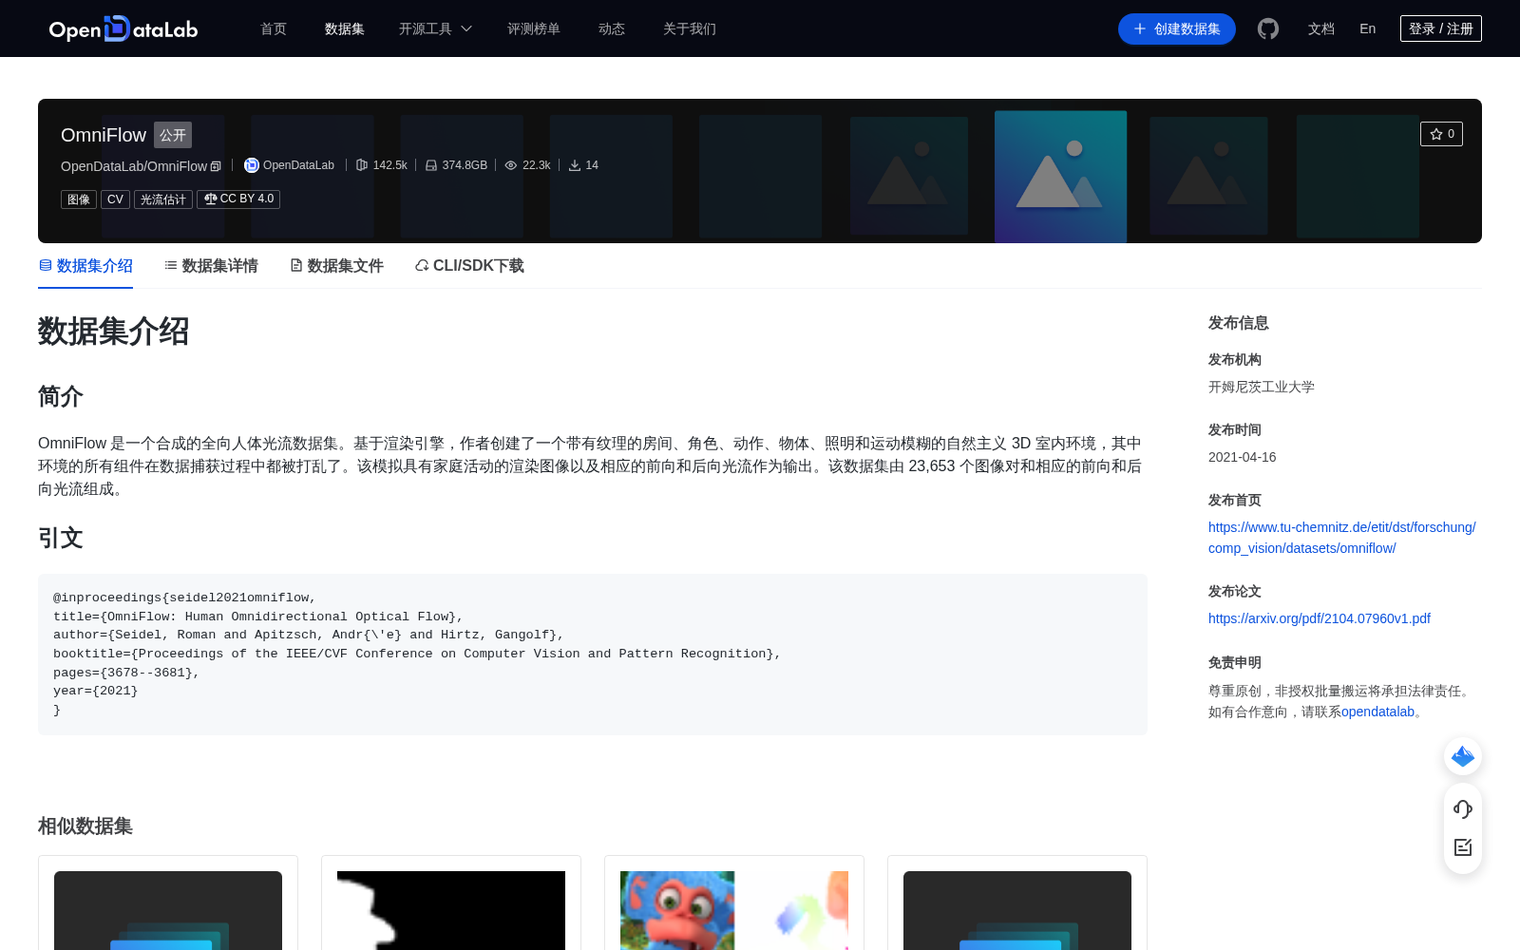The width and height of the screenshot is (1520, 950).
Task: Open 数据集 in the navbar
Action: click(345, 28)
